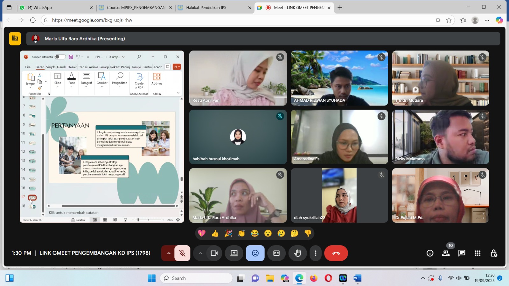This screenshot has height=286, width=509.
Task: Open the emoji reactions button
Action: 255,253
